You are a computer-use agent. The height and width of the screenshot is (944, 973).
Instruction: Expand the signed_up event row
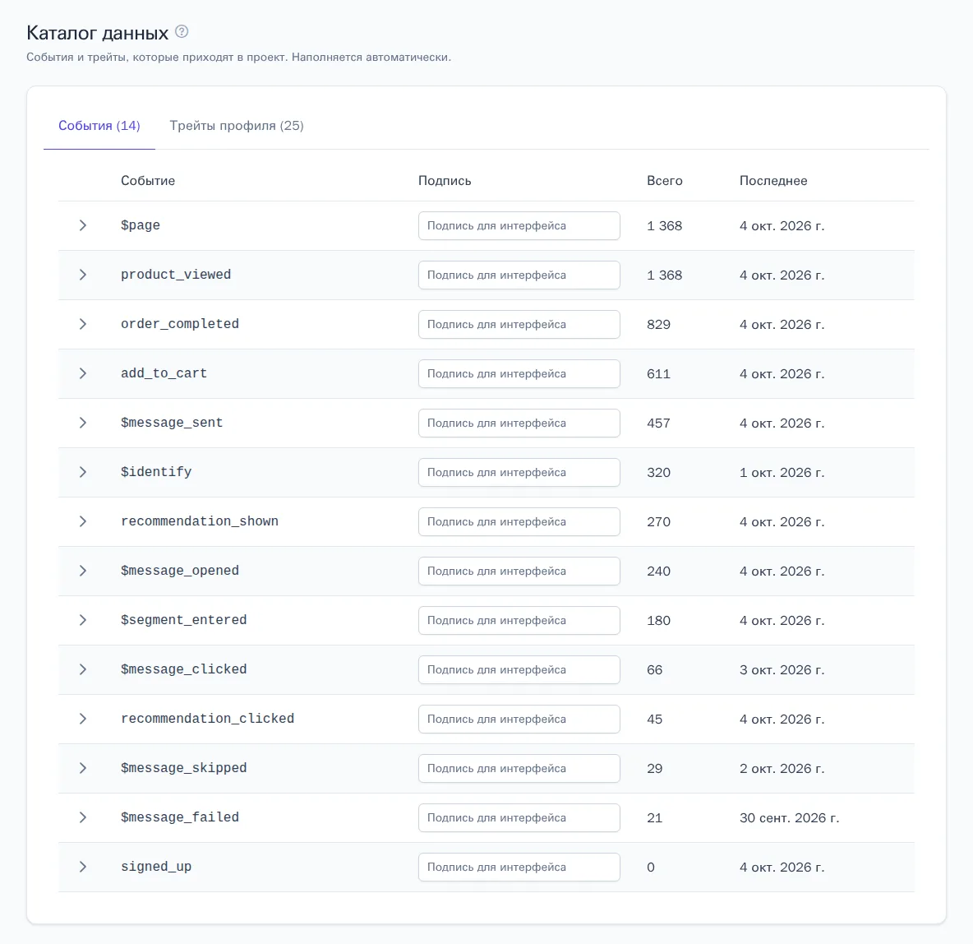coord(82,867)
